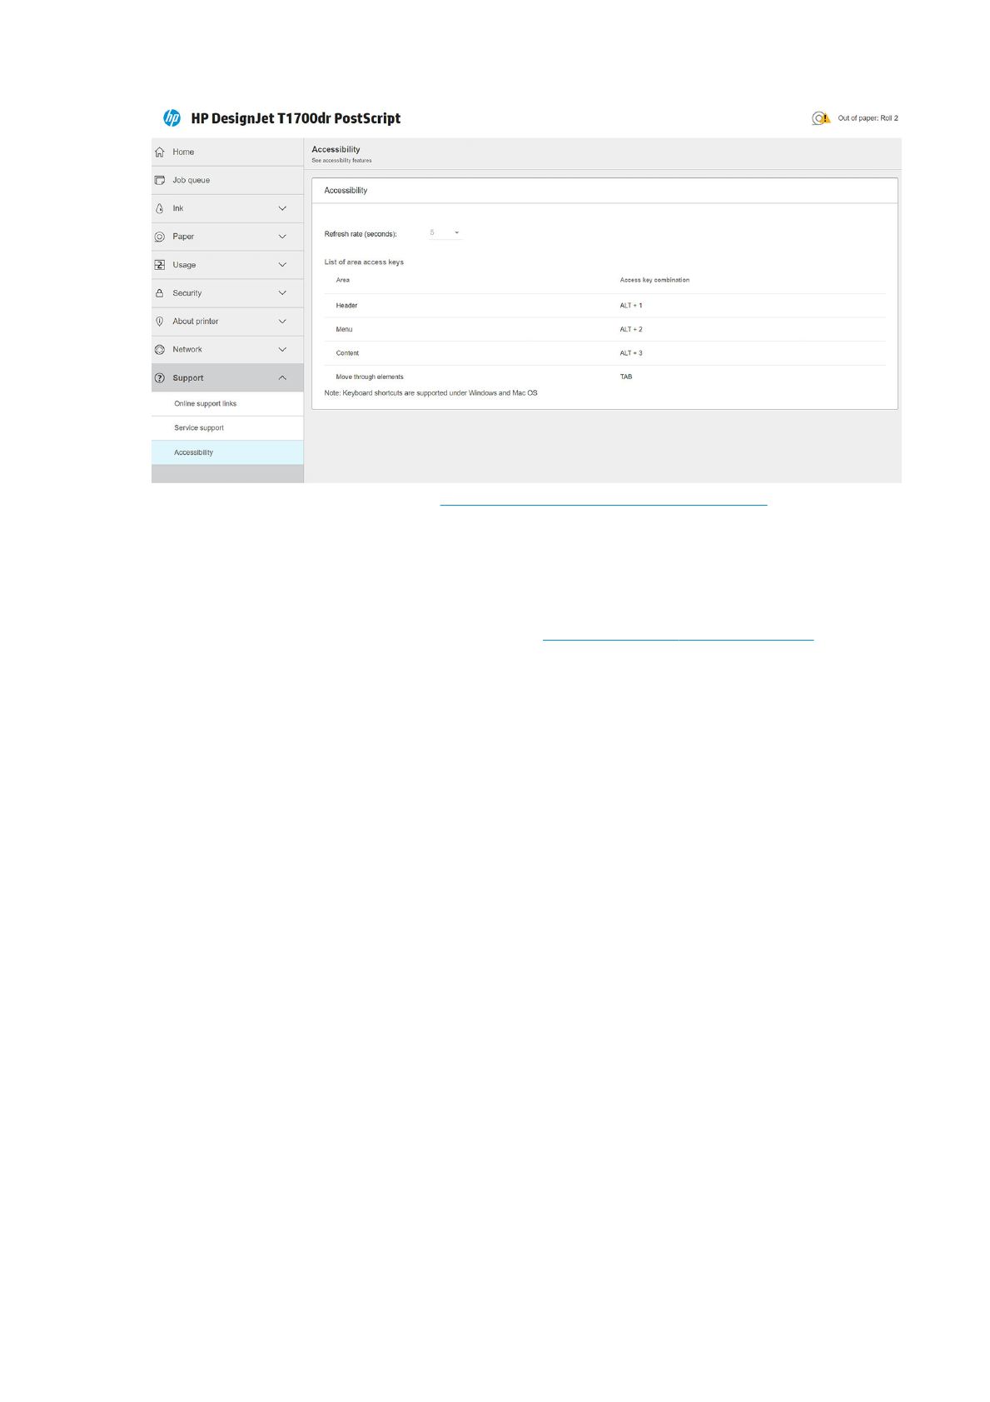Image resolution: width=990 pixels, height=1402 pixels.
Task: Expand the About printer chevron
Action: [x=282, y=322]
